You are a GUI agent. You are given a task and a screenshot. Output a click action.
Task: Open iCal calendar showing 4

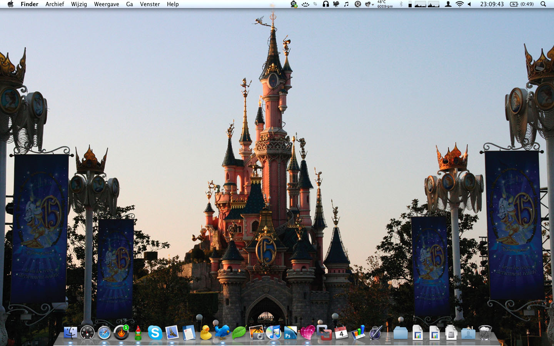pyautogui.click(x=341, y=333)
